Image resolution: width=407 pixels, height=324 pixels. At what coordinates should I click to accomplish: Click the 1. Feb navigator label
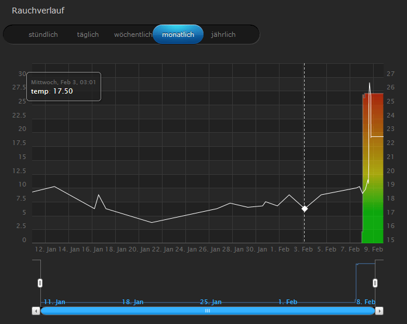[x=289, y=302]
